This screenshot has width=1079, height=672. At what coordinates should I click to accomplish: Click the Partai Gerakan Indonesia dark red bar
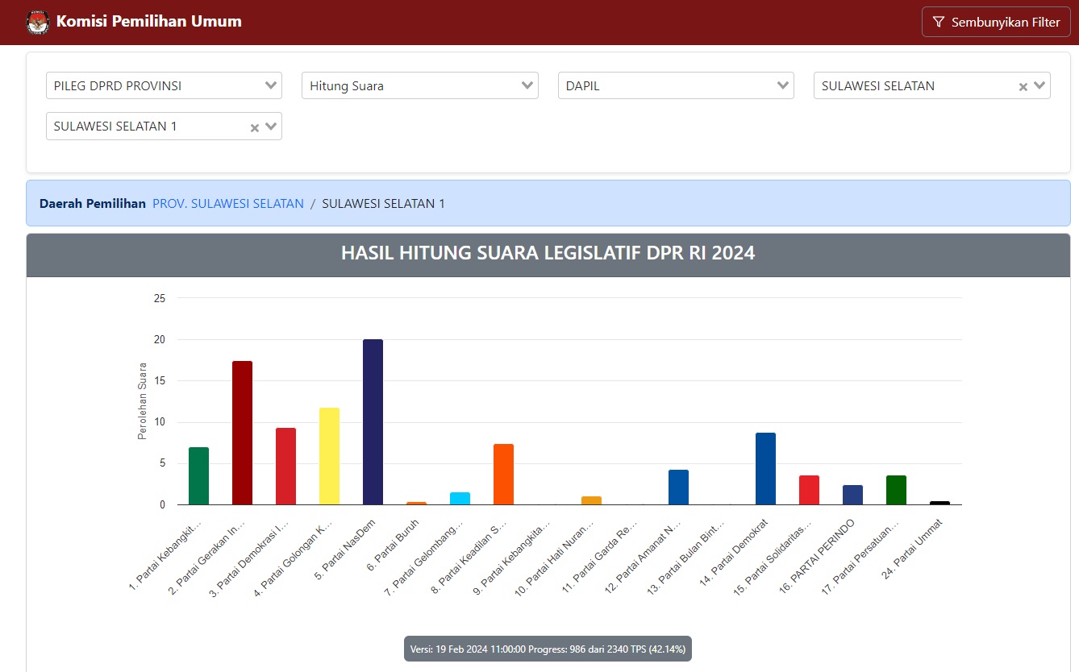(x=242, y=433)
